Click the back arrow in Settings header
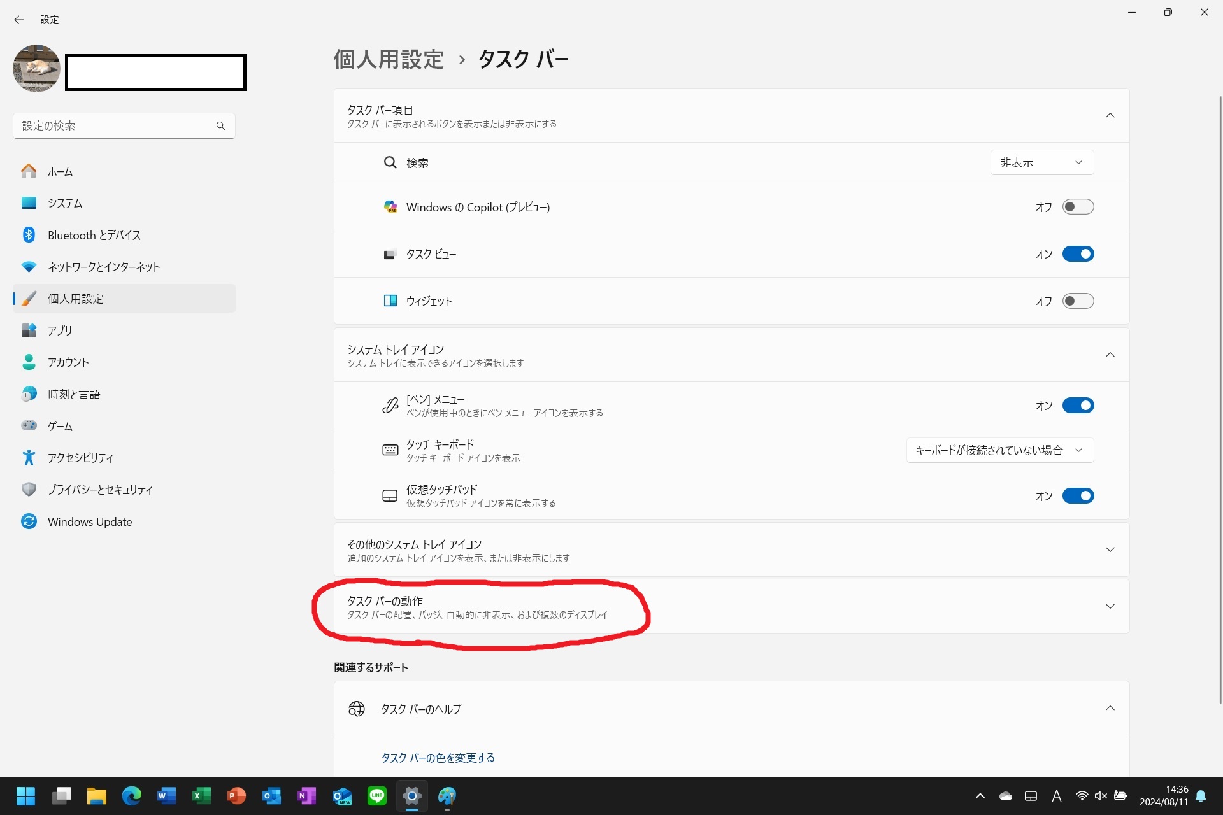Viewport: 1223px width, 815px height. pyautogui.click(x=19, y=20)
